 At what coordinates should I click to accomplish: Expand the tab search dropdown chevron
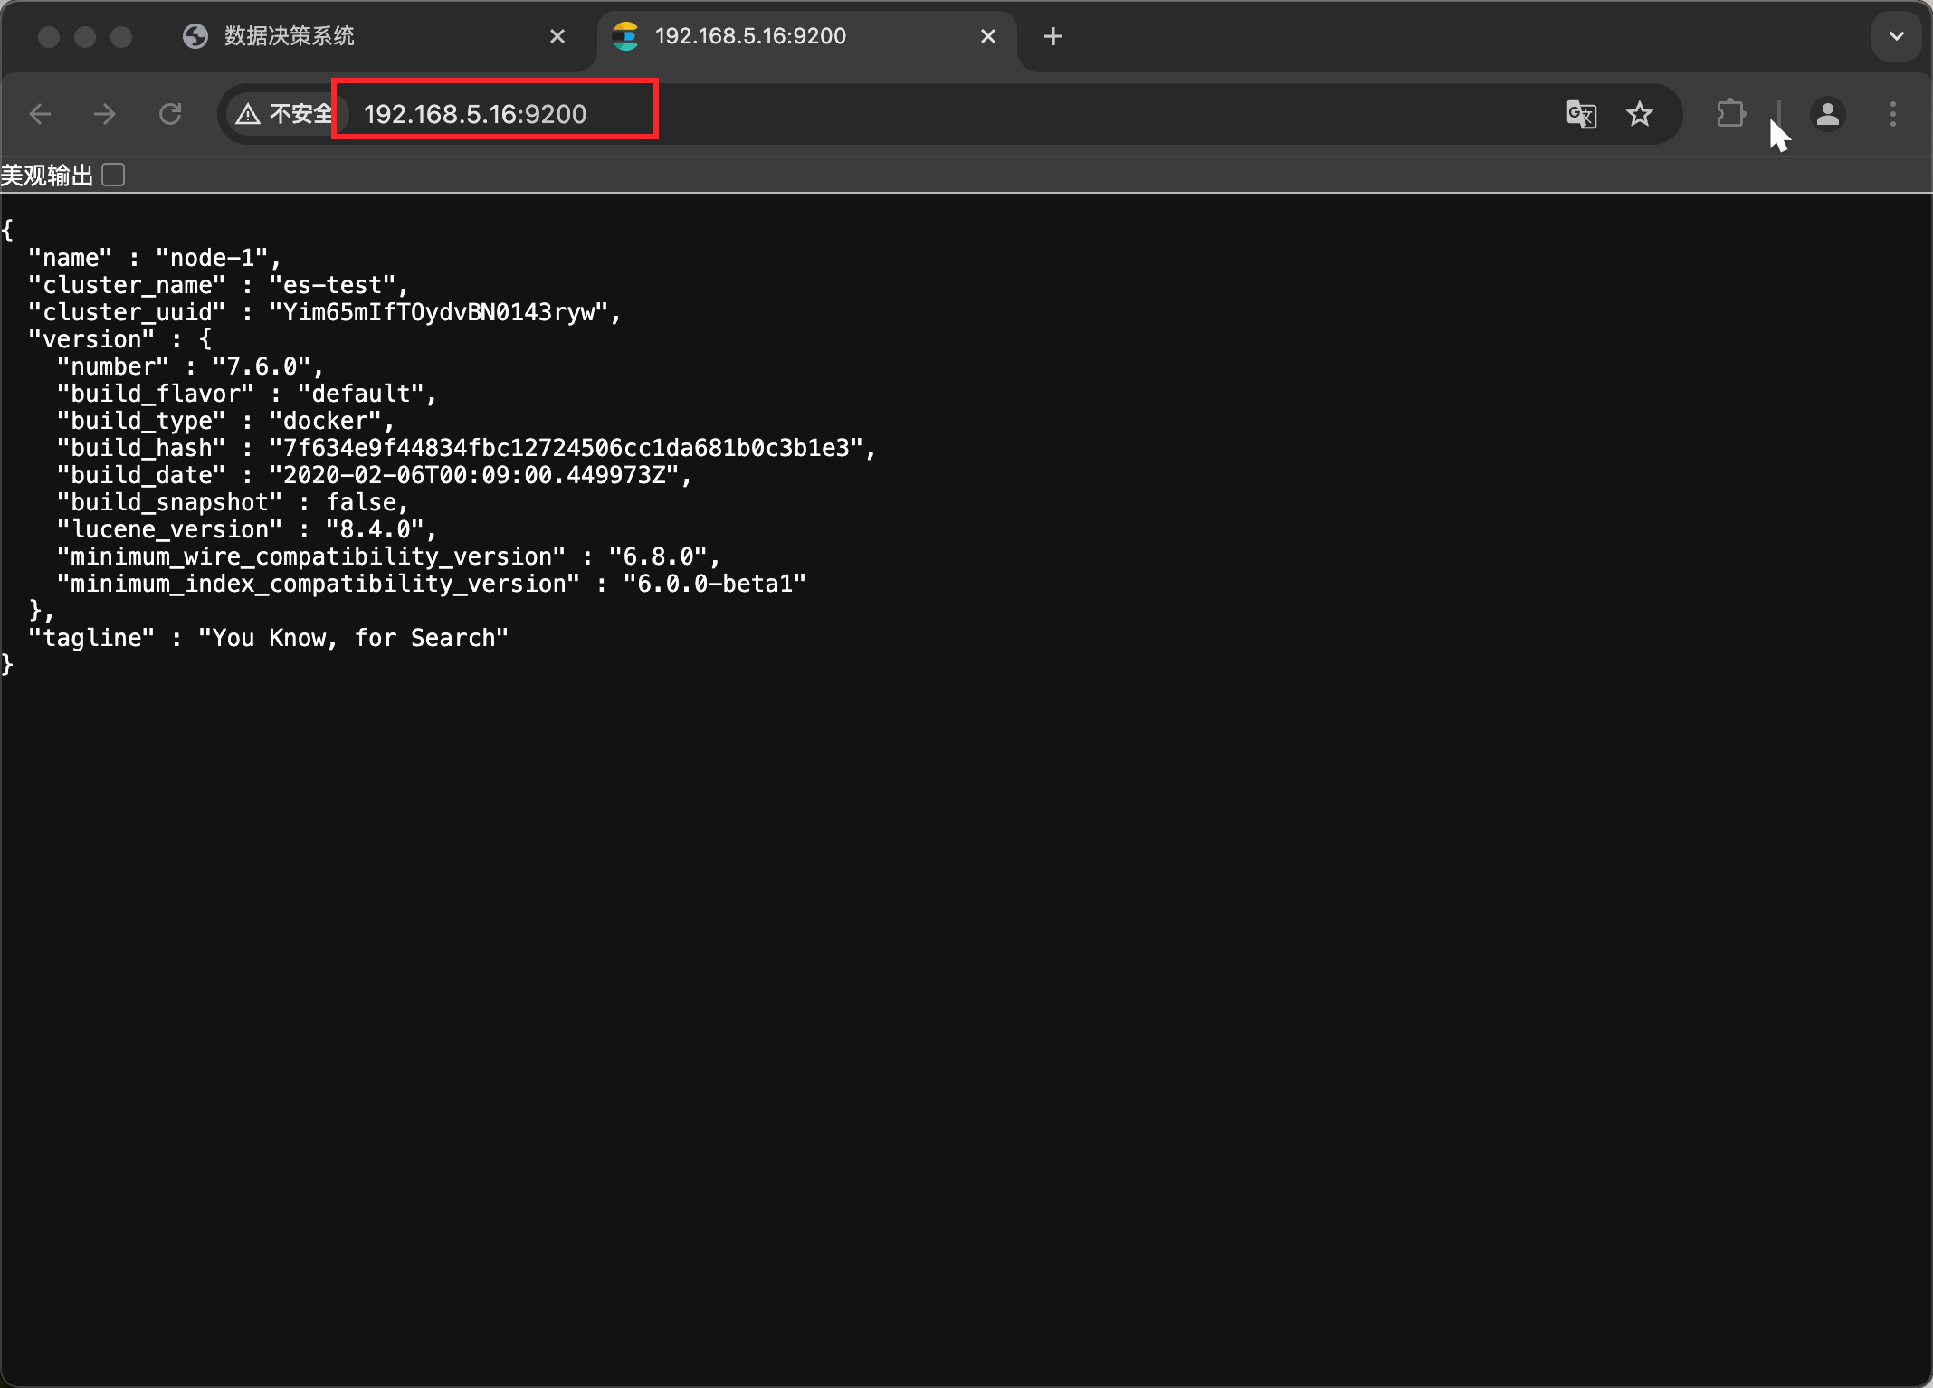click(1896, 36)
